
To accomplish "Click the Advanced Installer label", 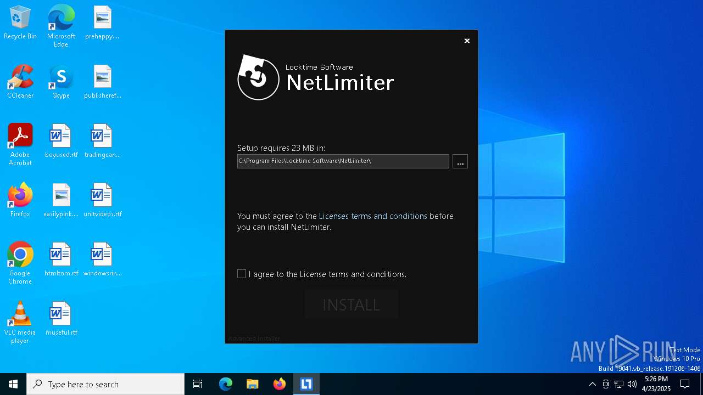I will pos(254,338).
